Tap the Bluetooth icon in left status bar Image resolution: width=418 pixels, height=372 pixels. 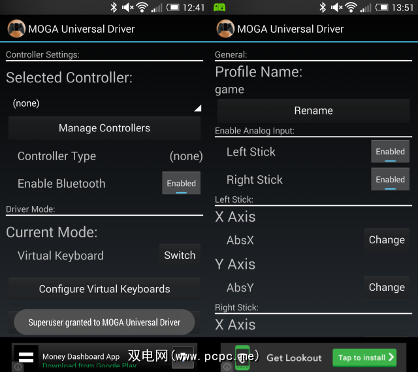point(114,7)
